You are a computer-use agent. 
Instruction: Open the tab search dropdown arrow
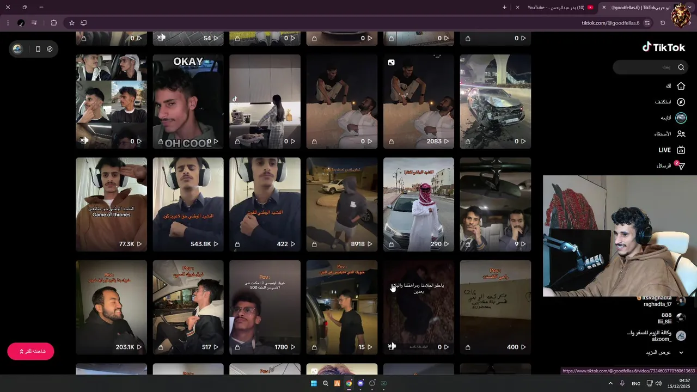689,7
